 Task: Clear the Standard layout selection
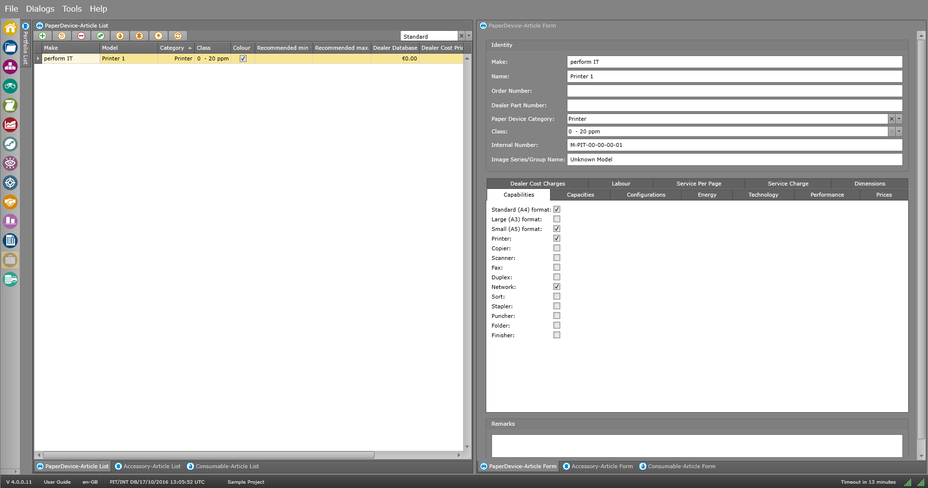coord(462,36)
